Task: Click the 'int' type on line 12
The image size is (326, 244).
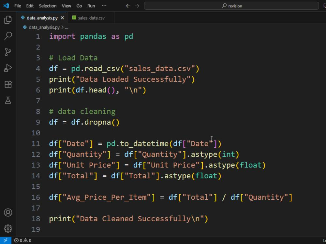Action: click(x=229, y=154)
